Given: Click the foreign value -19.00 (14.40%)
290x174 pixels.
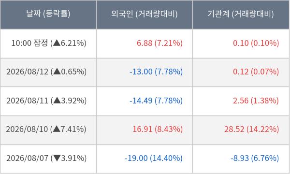Looking at the screenshot, I should (154, 159).
